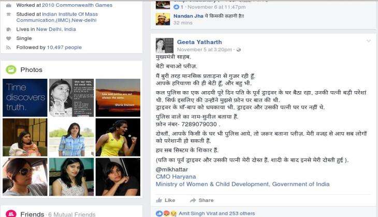View Amit Singh Virat and 253 others
Image resolution: width=378 pixels, height=217 pixels.
[x=217, y=213]
